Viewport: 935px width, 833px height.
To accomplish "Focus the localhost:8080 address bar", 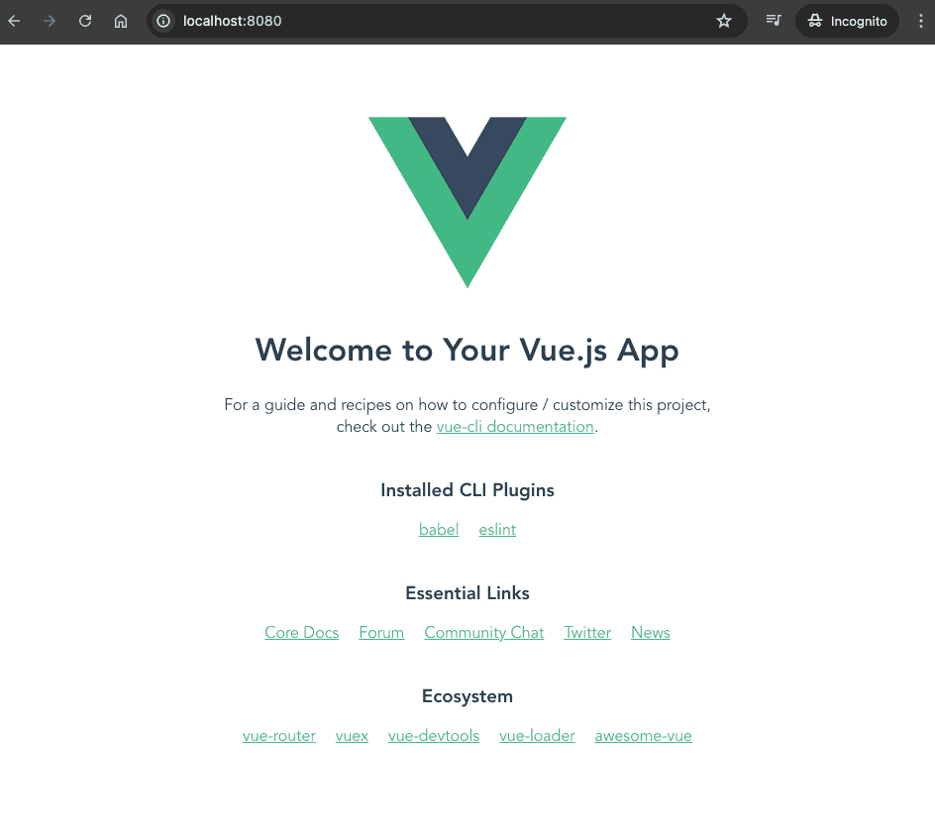I will coord(442,21).
